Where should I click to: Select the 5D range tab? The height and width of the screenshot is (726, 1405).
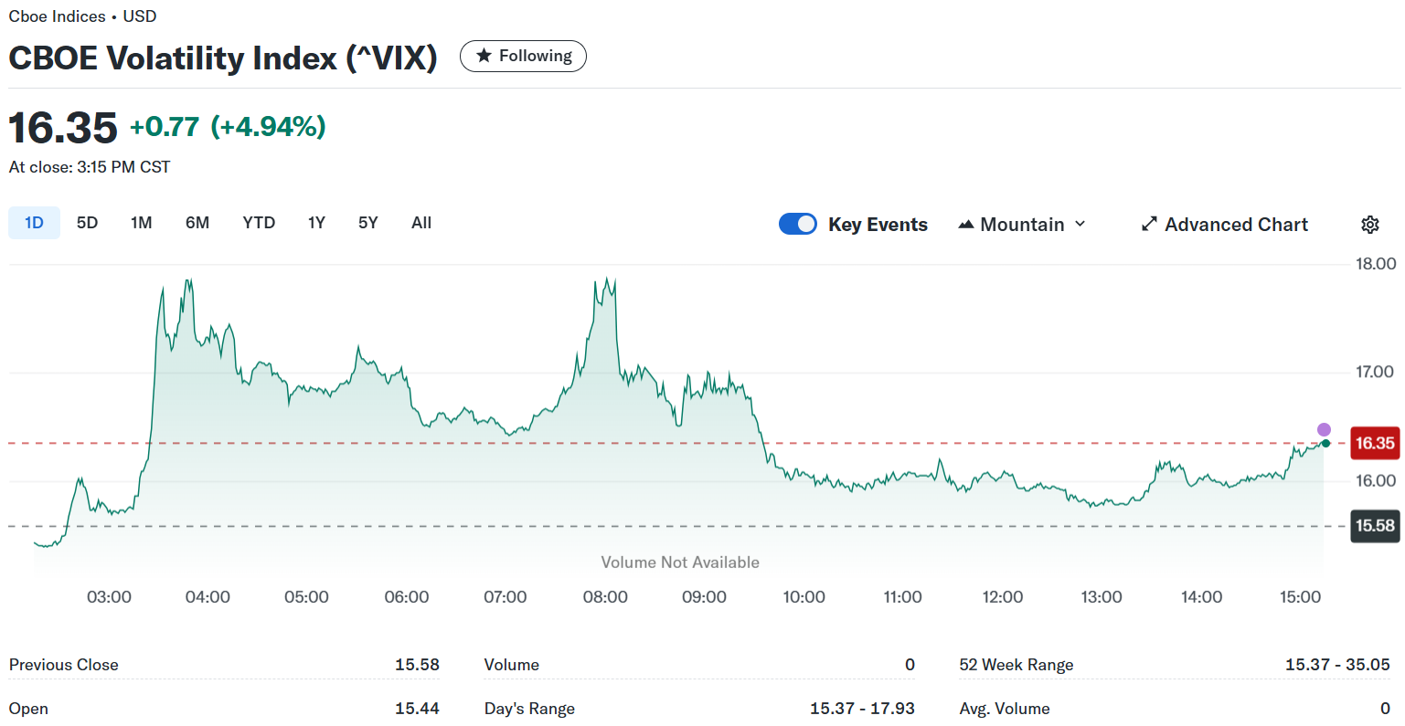click(x=87, y=223)
